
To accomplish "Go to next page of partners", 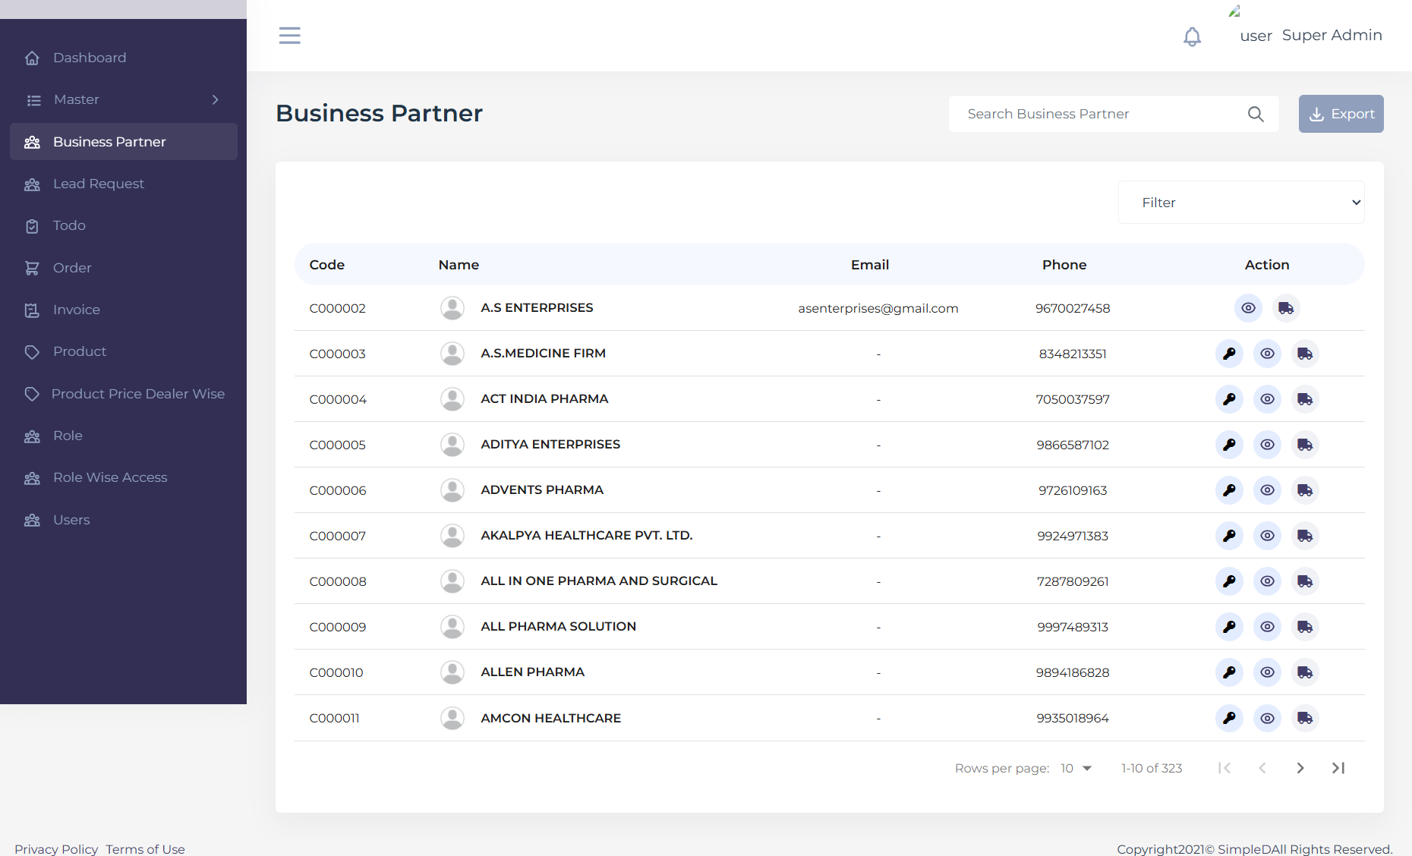I will click(x=1300, y=768).
